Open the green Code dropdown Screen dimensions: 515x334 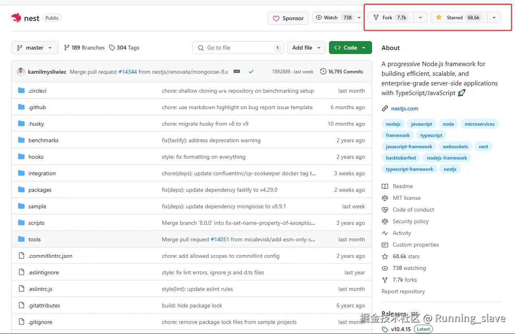(x=350, y=48)
